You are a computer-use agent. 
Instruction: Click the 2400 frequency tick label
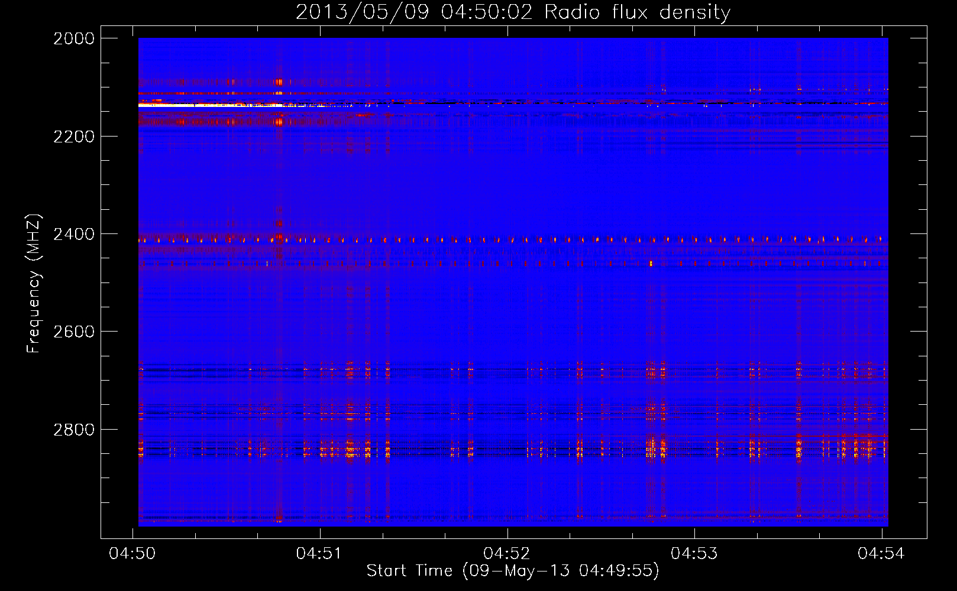74,234
